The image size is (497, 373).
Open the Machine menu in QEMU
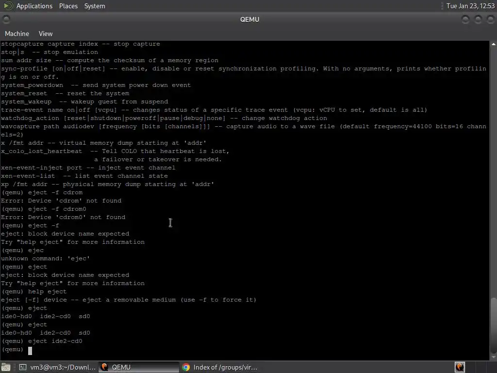(x=17, y=34)
